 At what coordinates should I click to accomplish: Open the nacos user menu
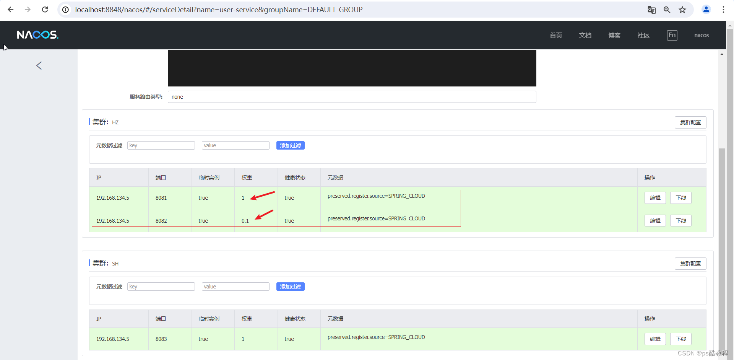tap(702, 35)
